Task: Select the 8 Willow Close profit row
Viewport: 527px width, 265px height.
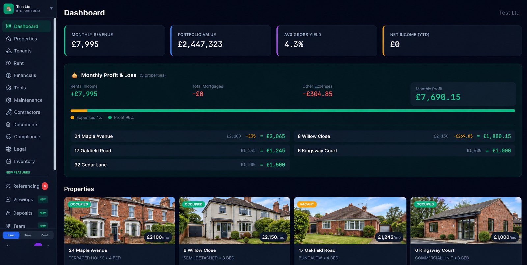Action: [x=404, y=136]
